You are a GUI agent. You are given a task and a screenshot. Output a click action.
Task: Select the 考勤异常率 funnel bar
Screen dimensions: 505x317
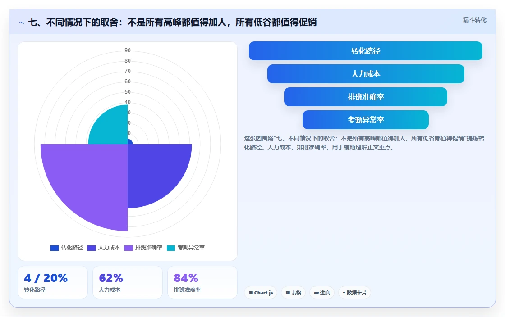click(366, 120)
